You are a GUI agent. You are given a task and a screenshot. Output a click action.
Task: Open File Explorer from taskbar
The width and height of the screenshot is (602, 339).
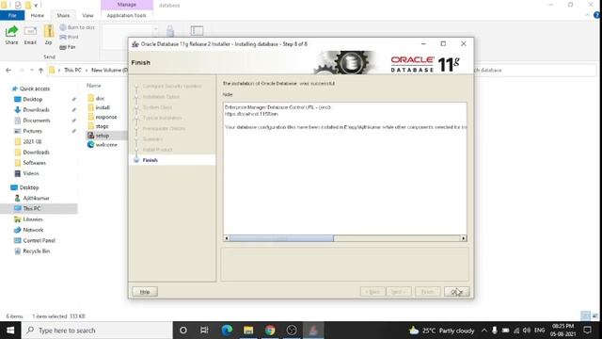tap(248, 331)
